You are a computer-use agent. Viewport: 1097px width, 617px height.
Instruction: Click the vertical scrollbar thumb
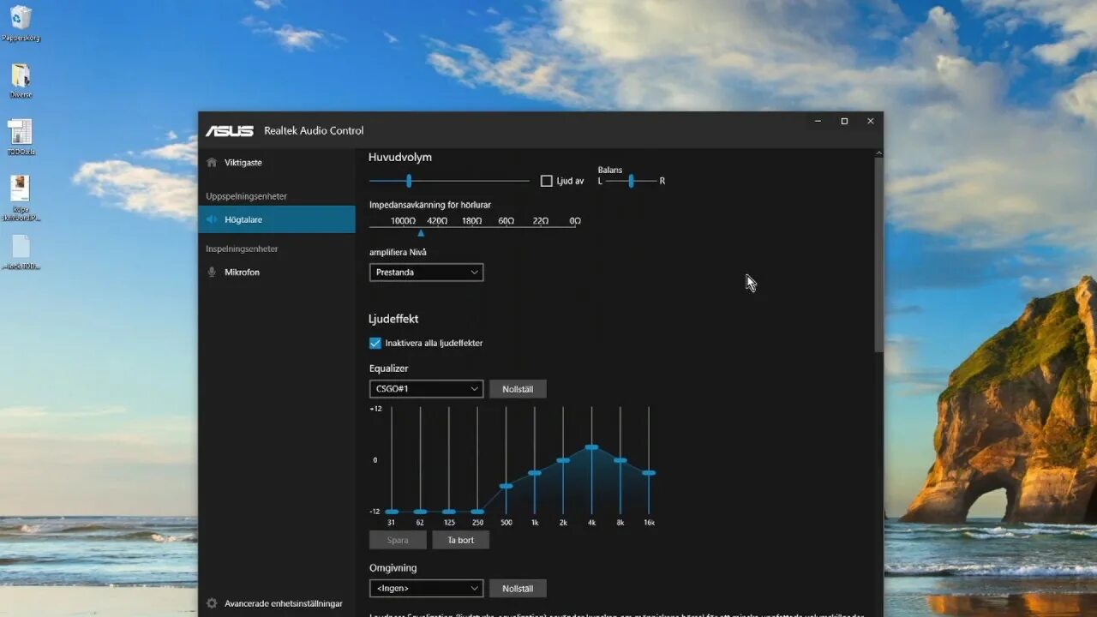pyautogui.click(x=878, y=255)
